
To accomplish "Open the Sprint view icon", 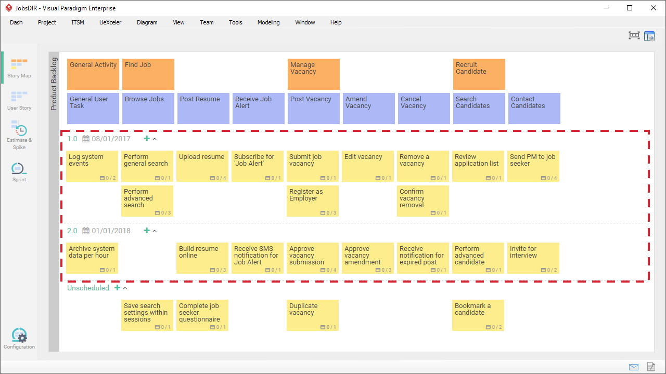I will coord(19,172).
